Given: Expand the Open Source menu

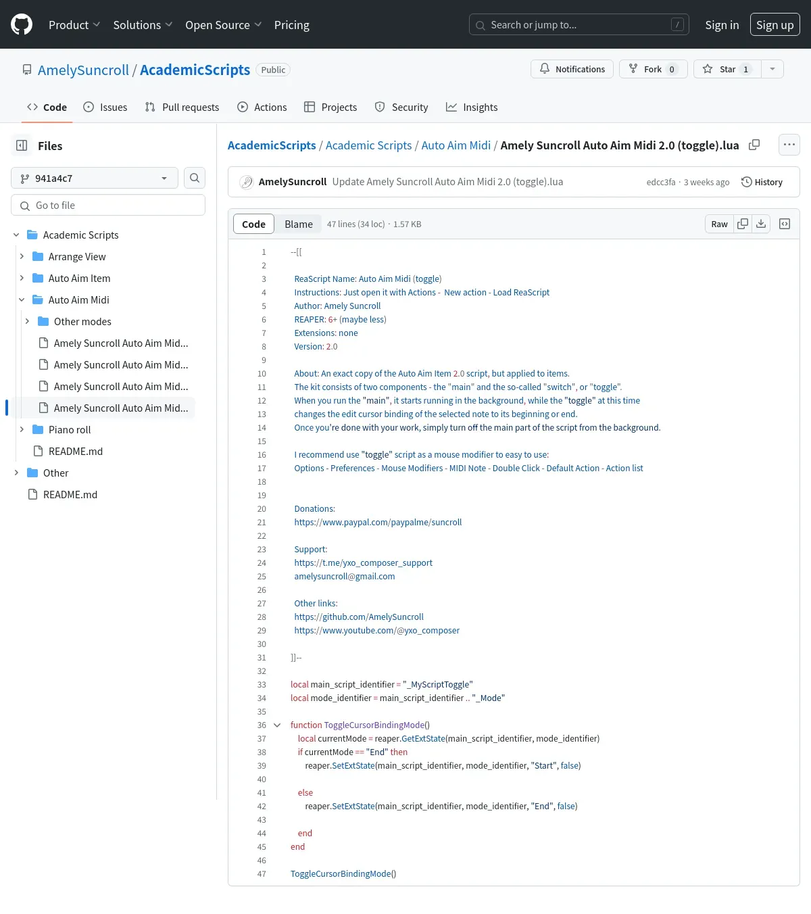Looking at the screenshot, I should [x=223, y=25].
